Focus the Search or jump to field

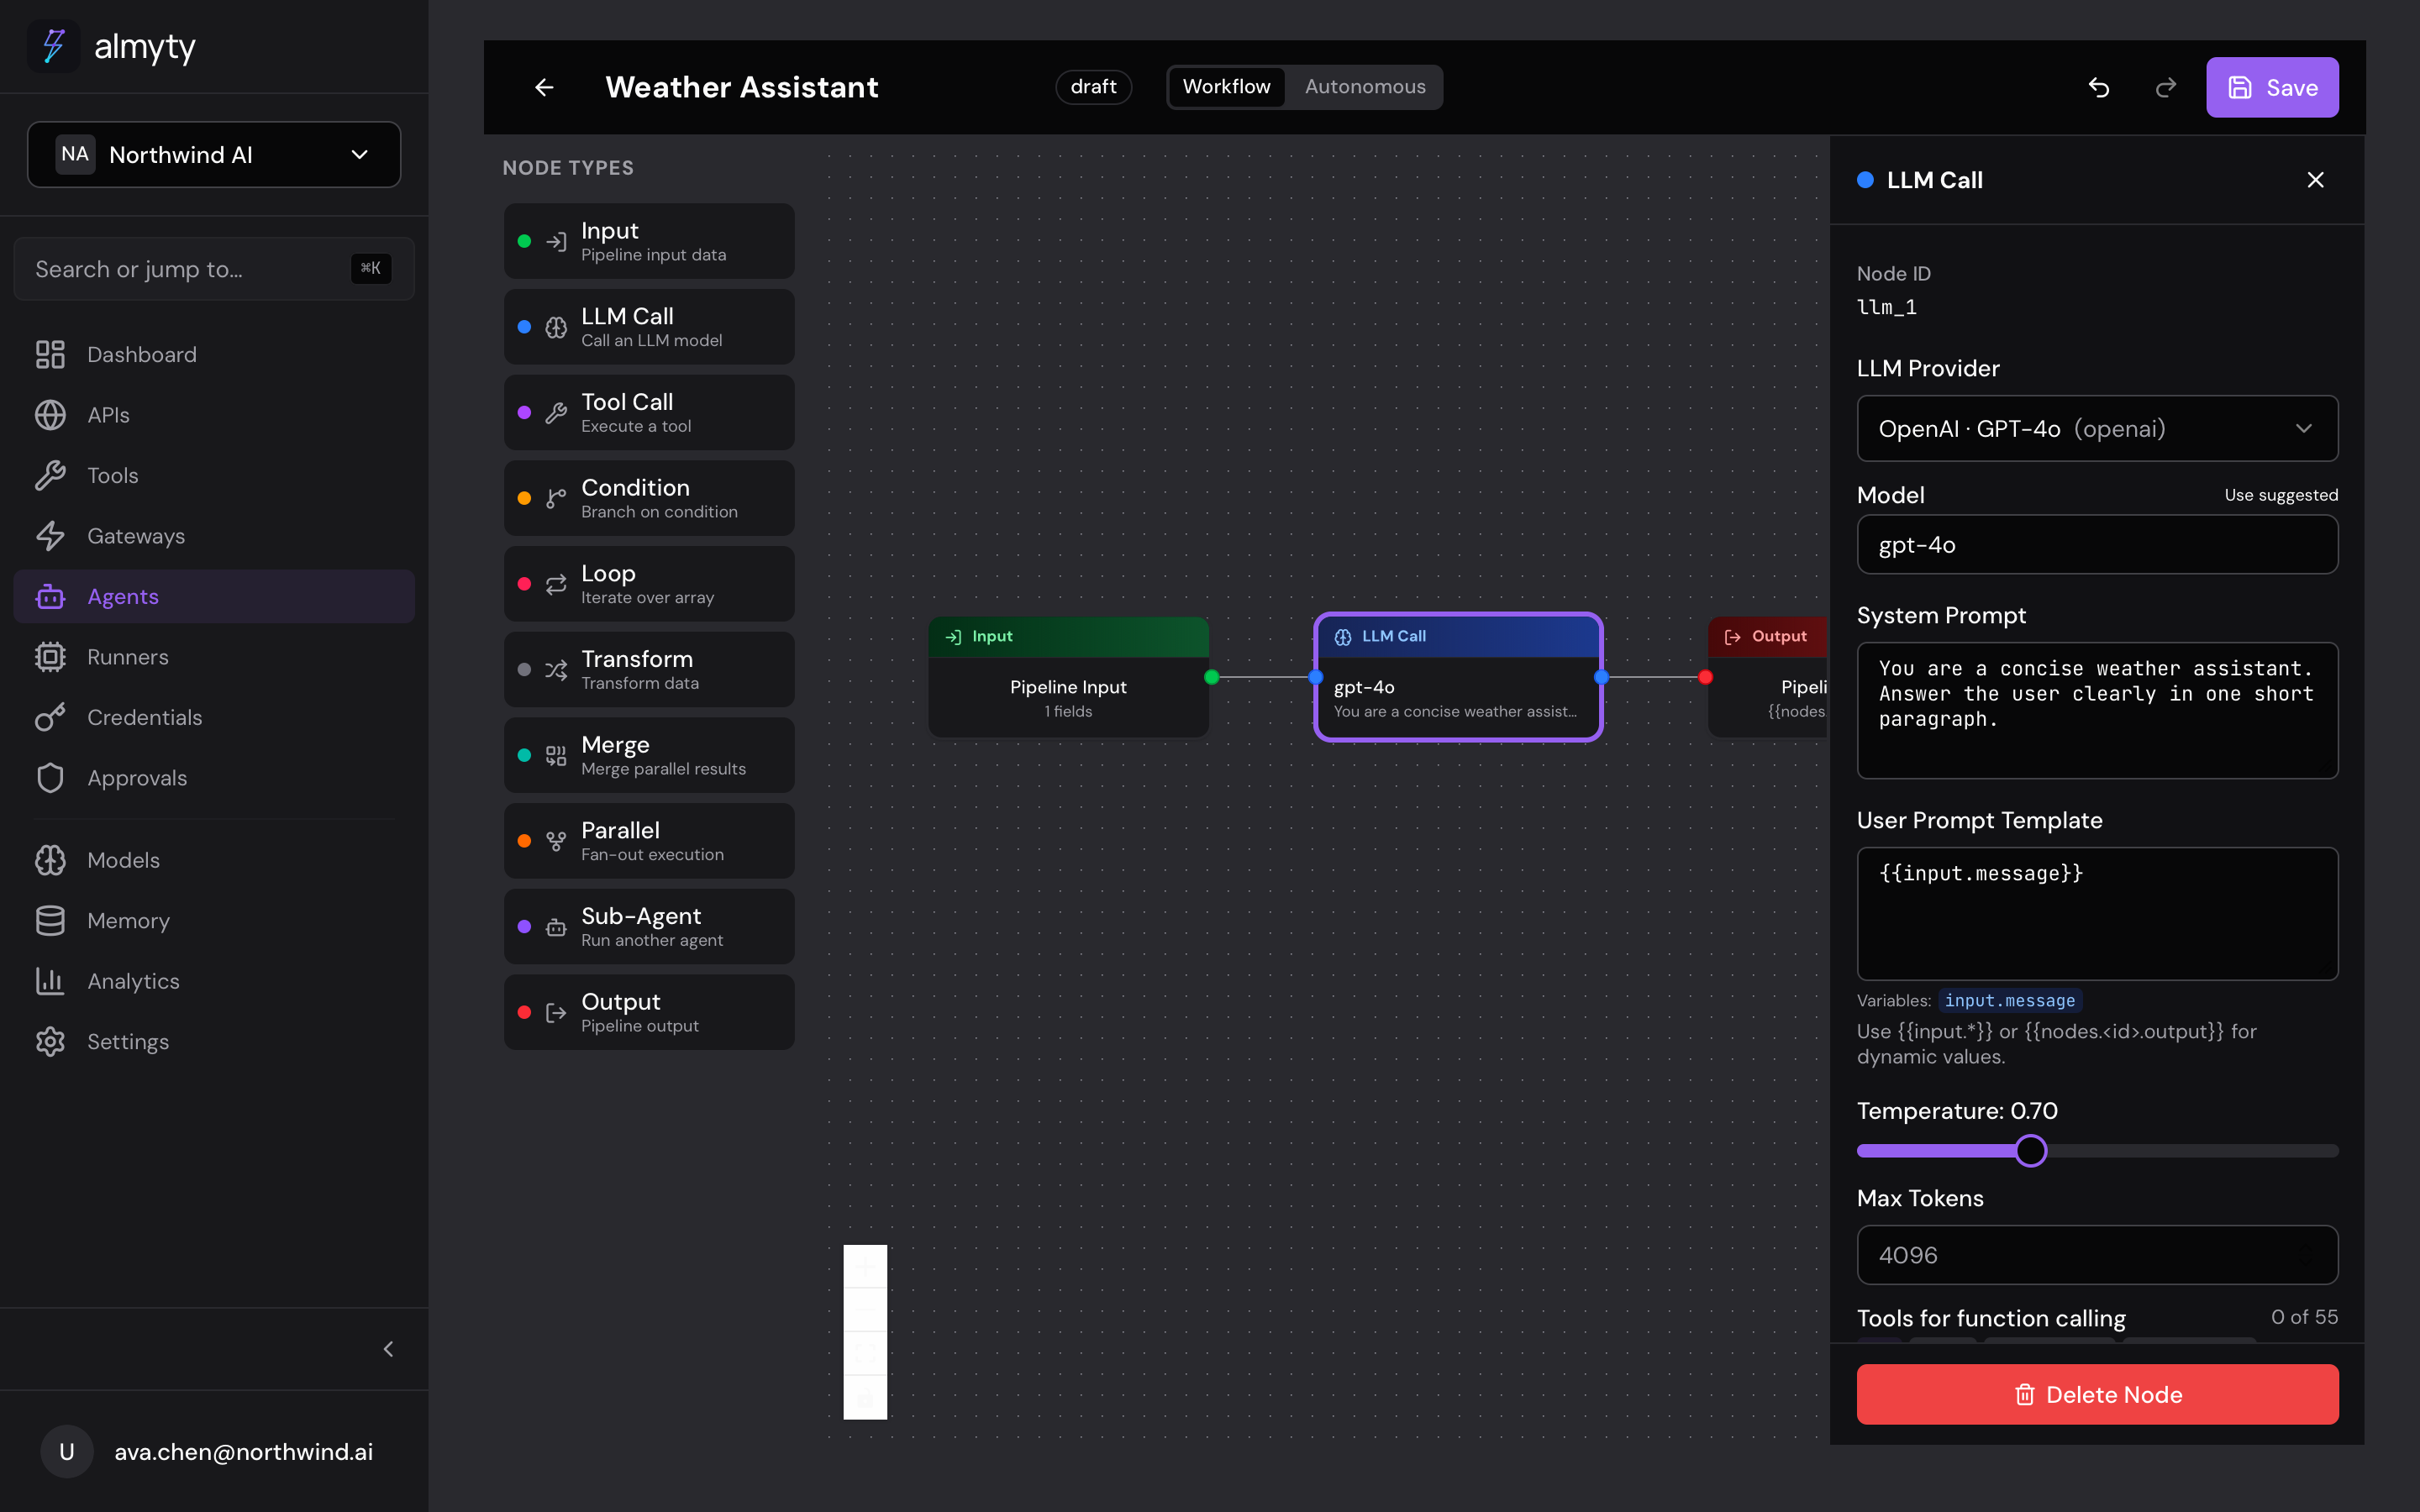pos(214,269)
